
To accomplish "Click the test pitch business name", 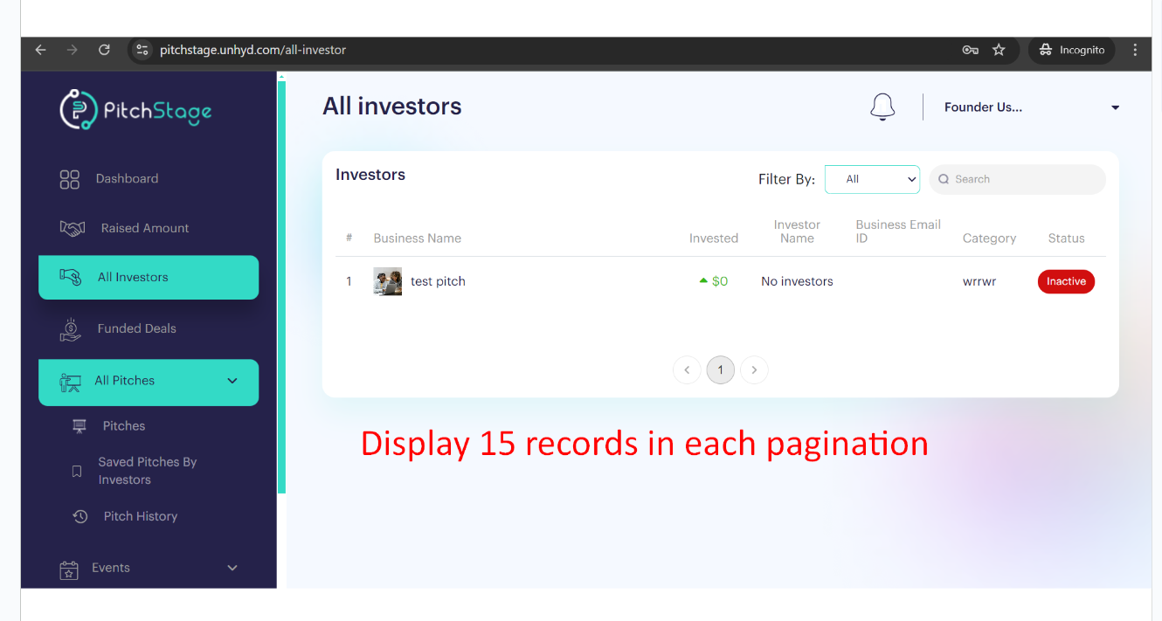I will click(x=438, y=281).
